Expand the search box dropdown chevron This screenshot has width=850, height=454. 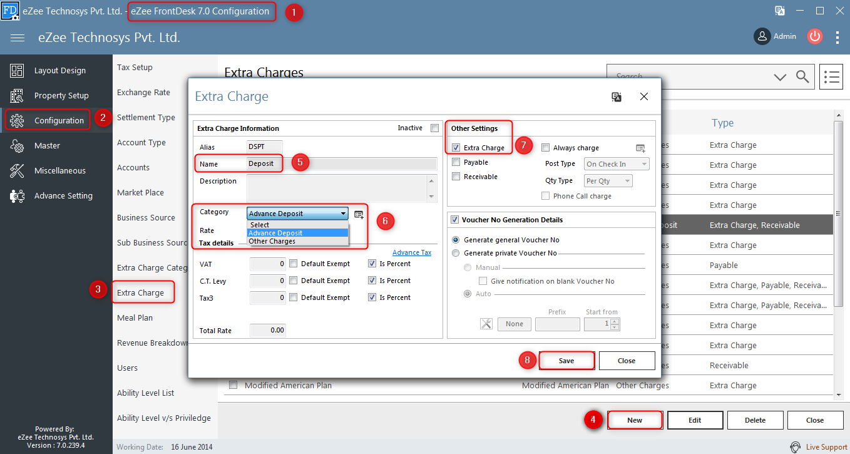click(x=780, y=77)
